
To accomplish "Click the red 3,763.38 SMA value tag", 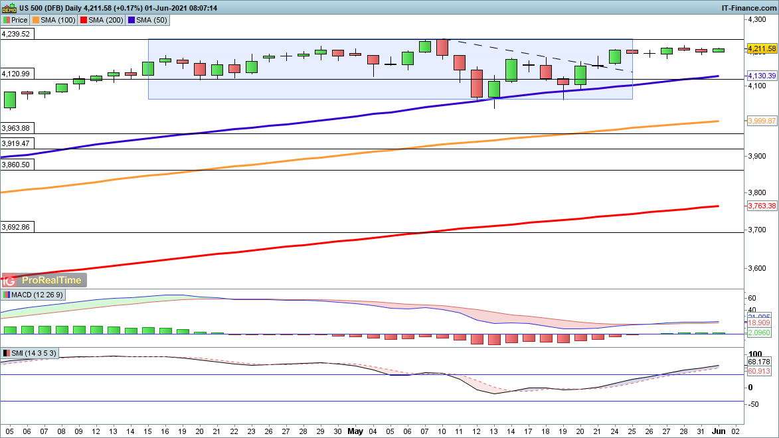I will (761, 206).
